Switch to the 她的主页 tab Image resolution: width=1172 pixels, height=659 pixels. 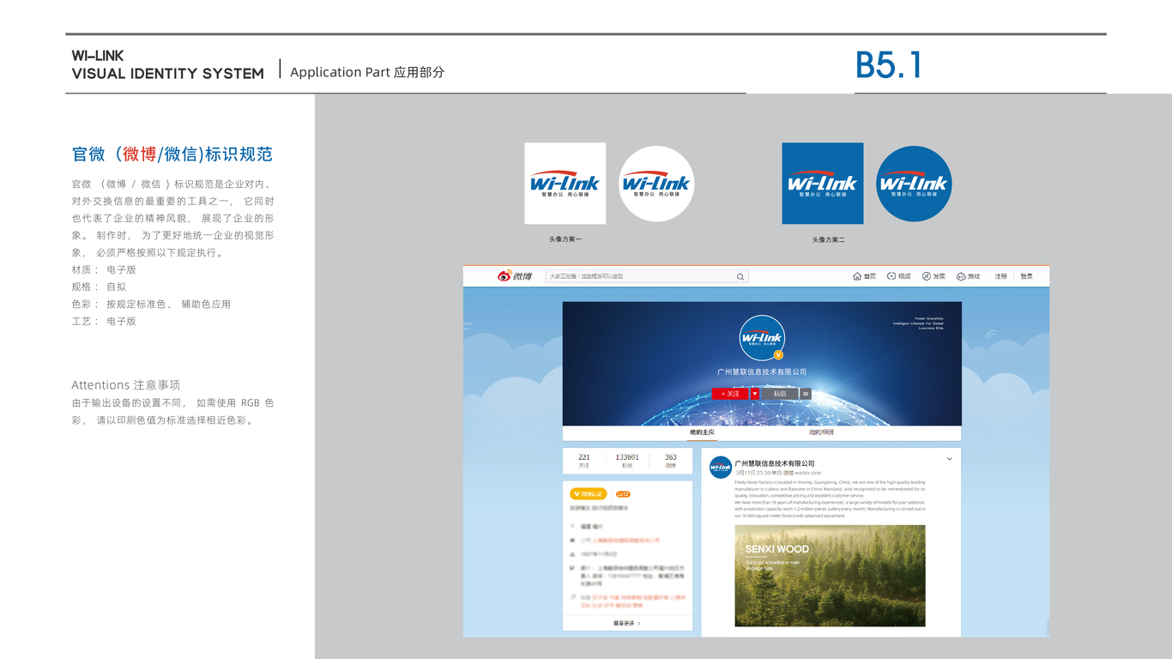702,432
